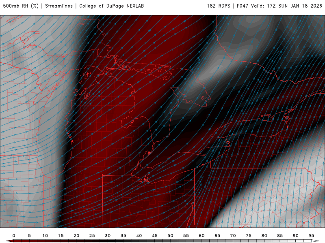325x243 pixels.
Task: Click the colorbar label "0"
Action: [14, 236]
